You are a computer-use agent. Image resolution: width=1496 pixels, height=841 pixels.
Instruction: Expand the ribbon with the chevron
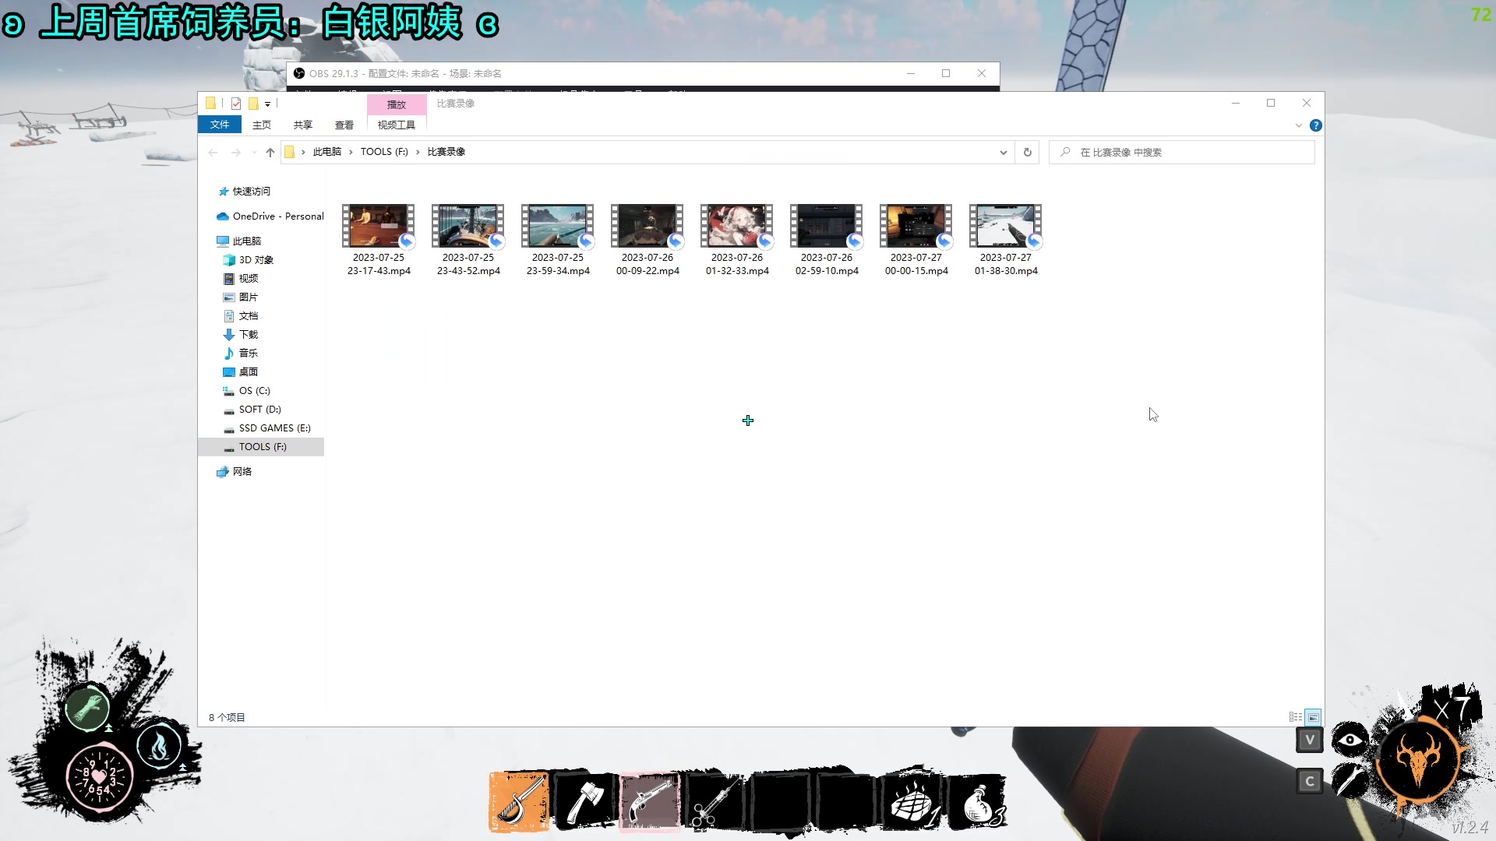(x=1299, y=125)
